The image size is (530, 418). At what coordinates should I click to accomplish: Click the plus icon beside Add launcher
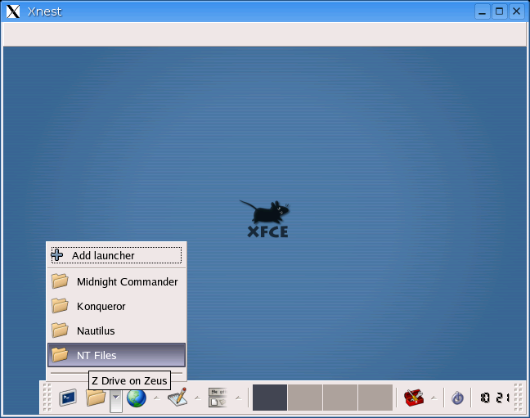[57, 255]
